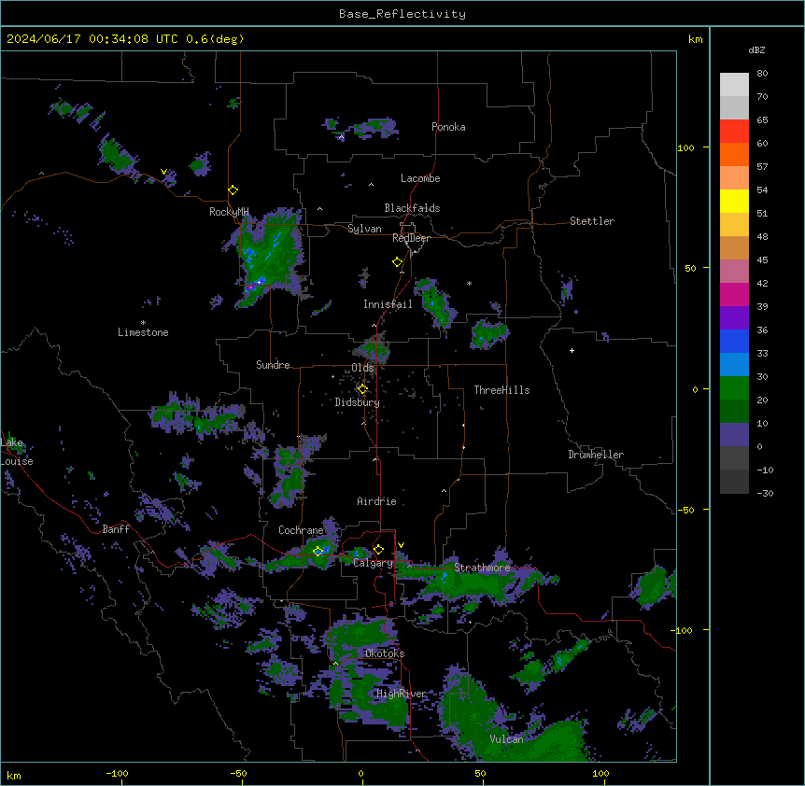The image size is (805, 786).
Task: Click the slate purple legend swatch below 10
Action: (734, 435)
